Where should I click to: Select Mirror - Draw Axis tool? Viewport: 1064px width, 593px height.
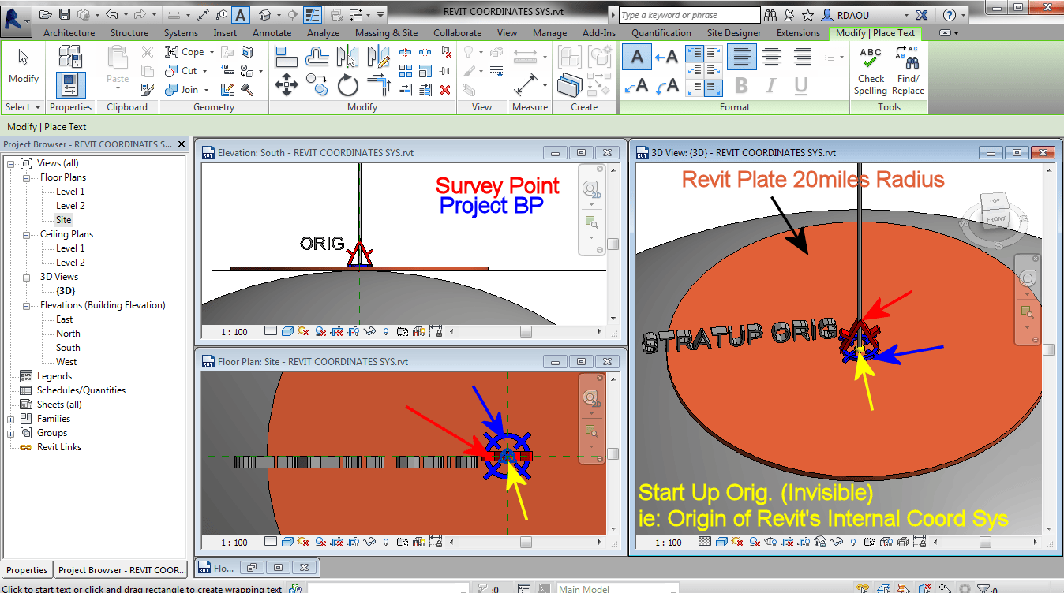pos(379,56)
